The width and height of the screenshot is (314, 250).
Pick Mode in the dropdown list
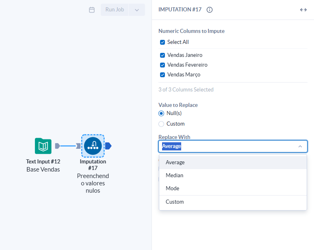pos(173,189)
